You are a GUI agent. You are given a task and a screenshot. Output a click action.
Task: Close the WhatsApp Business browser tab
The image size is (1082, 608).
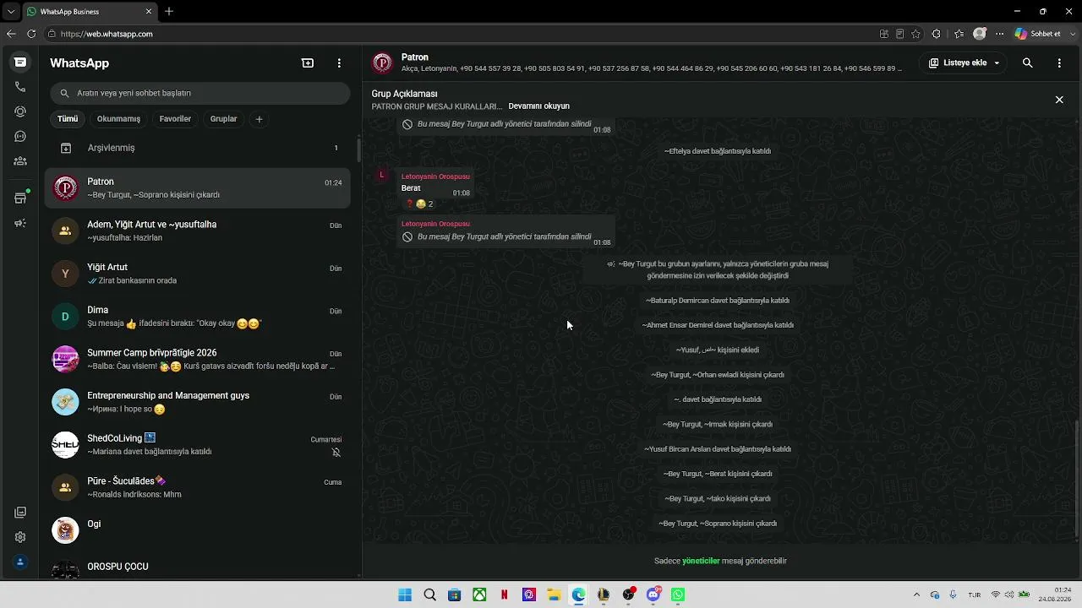point(150,12)
